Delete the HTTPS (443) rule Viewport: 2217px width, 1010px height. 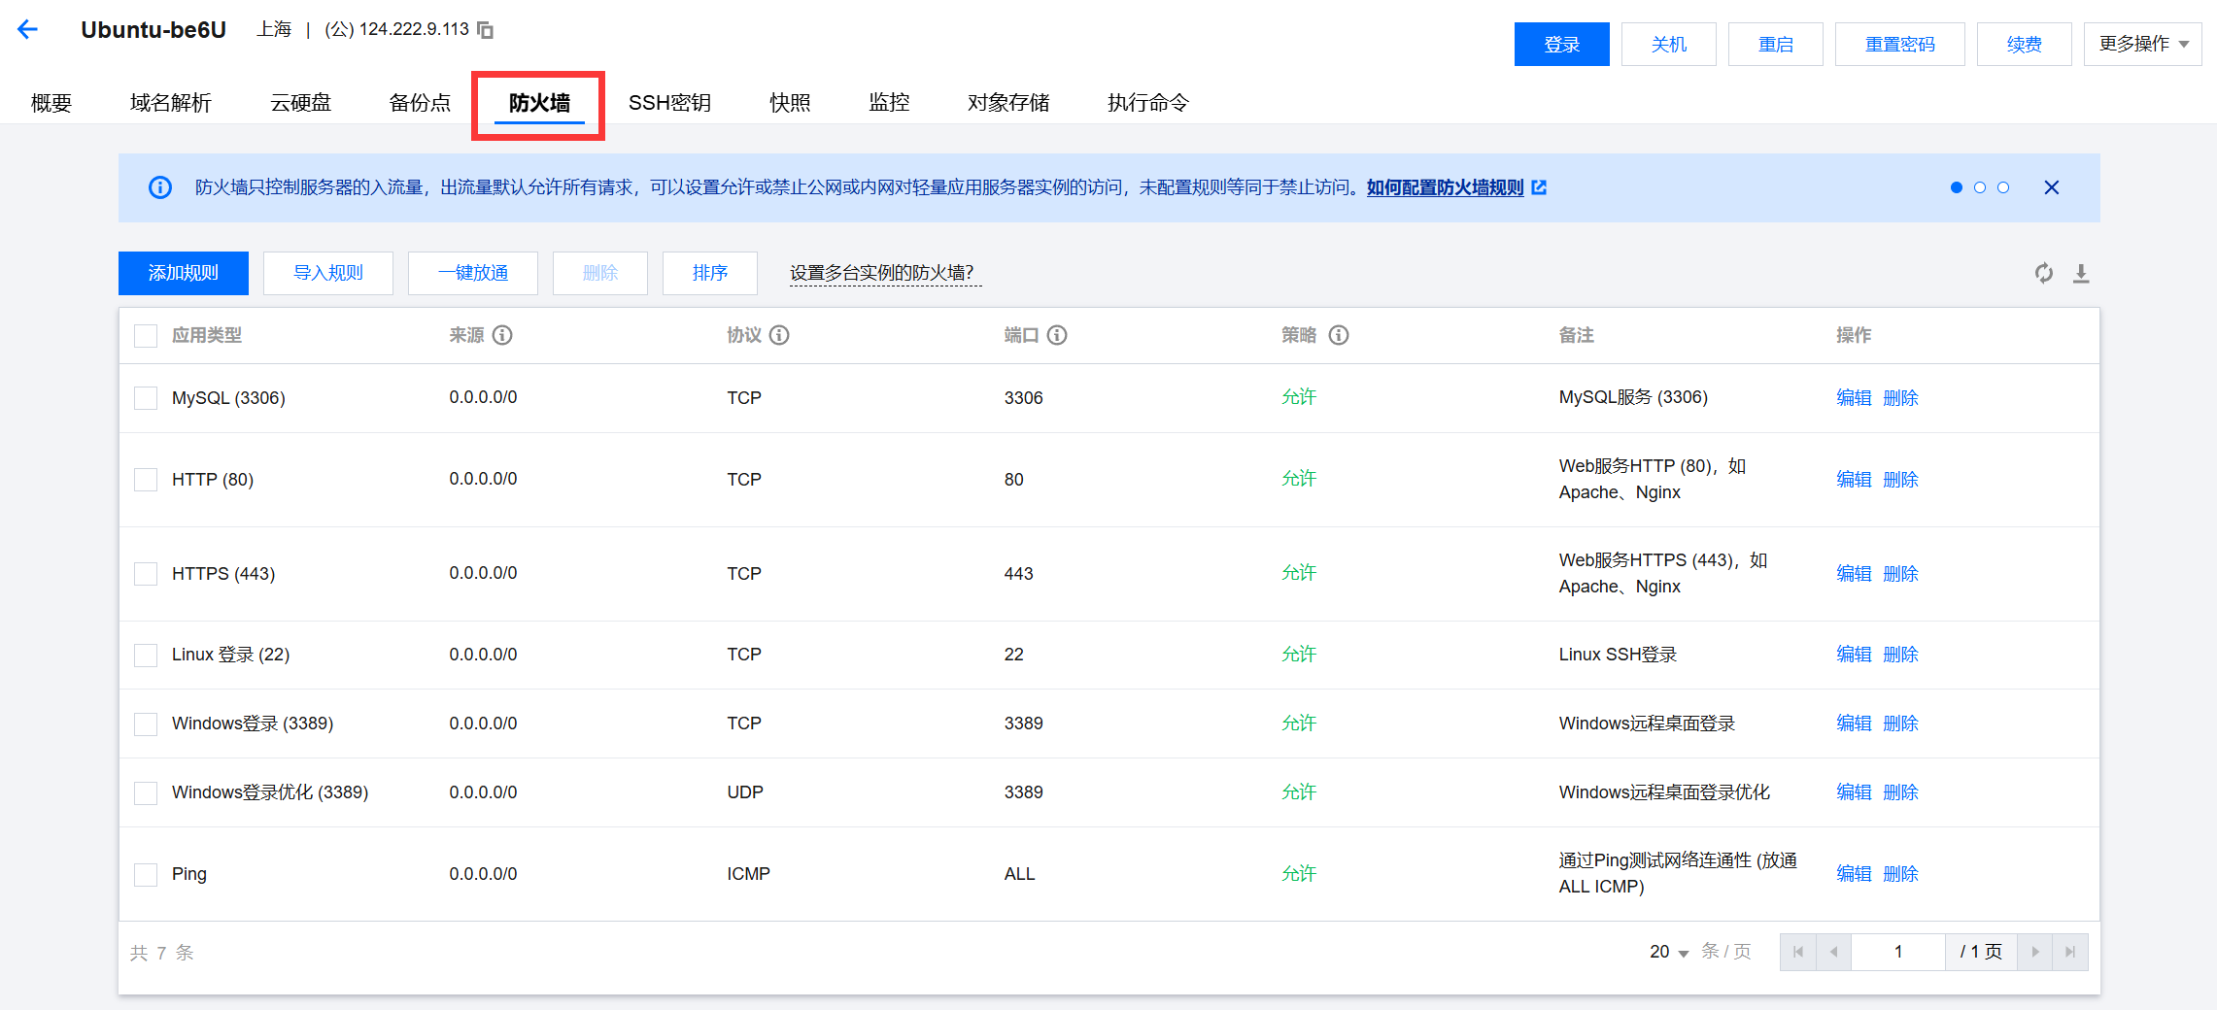coord(1900,573)
